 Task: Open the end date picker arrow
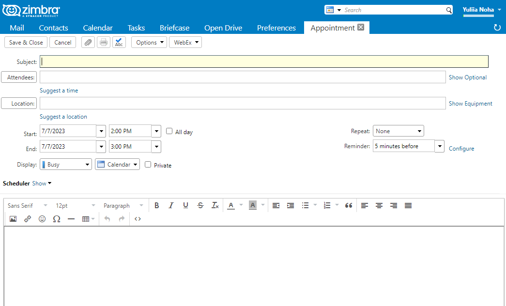click(101, 147)
